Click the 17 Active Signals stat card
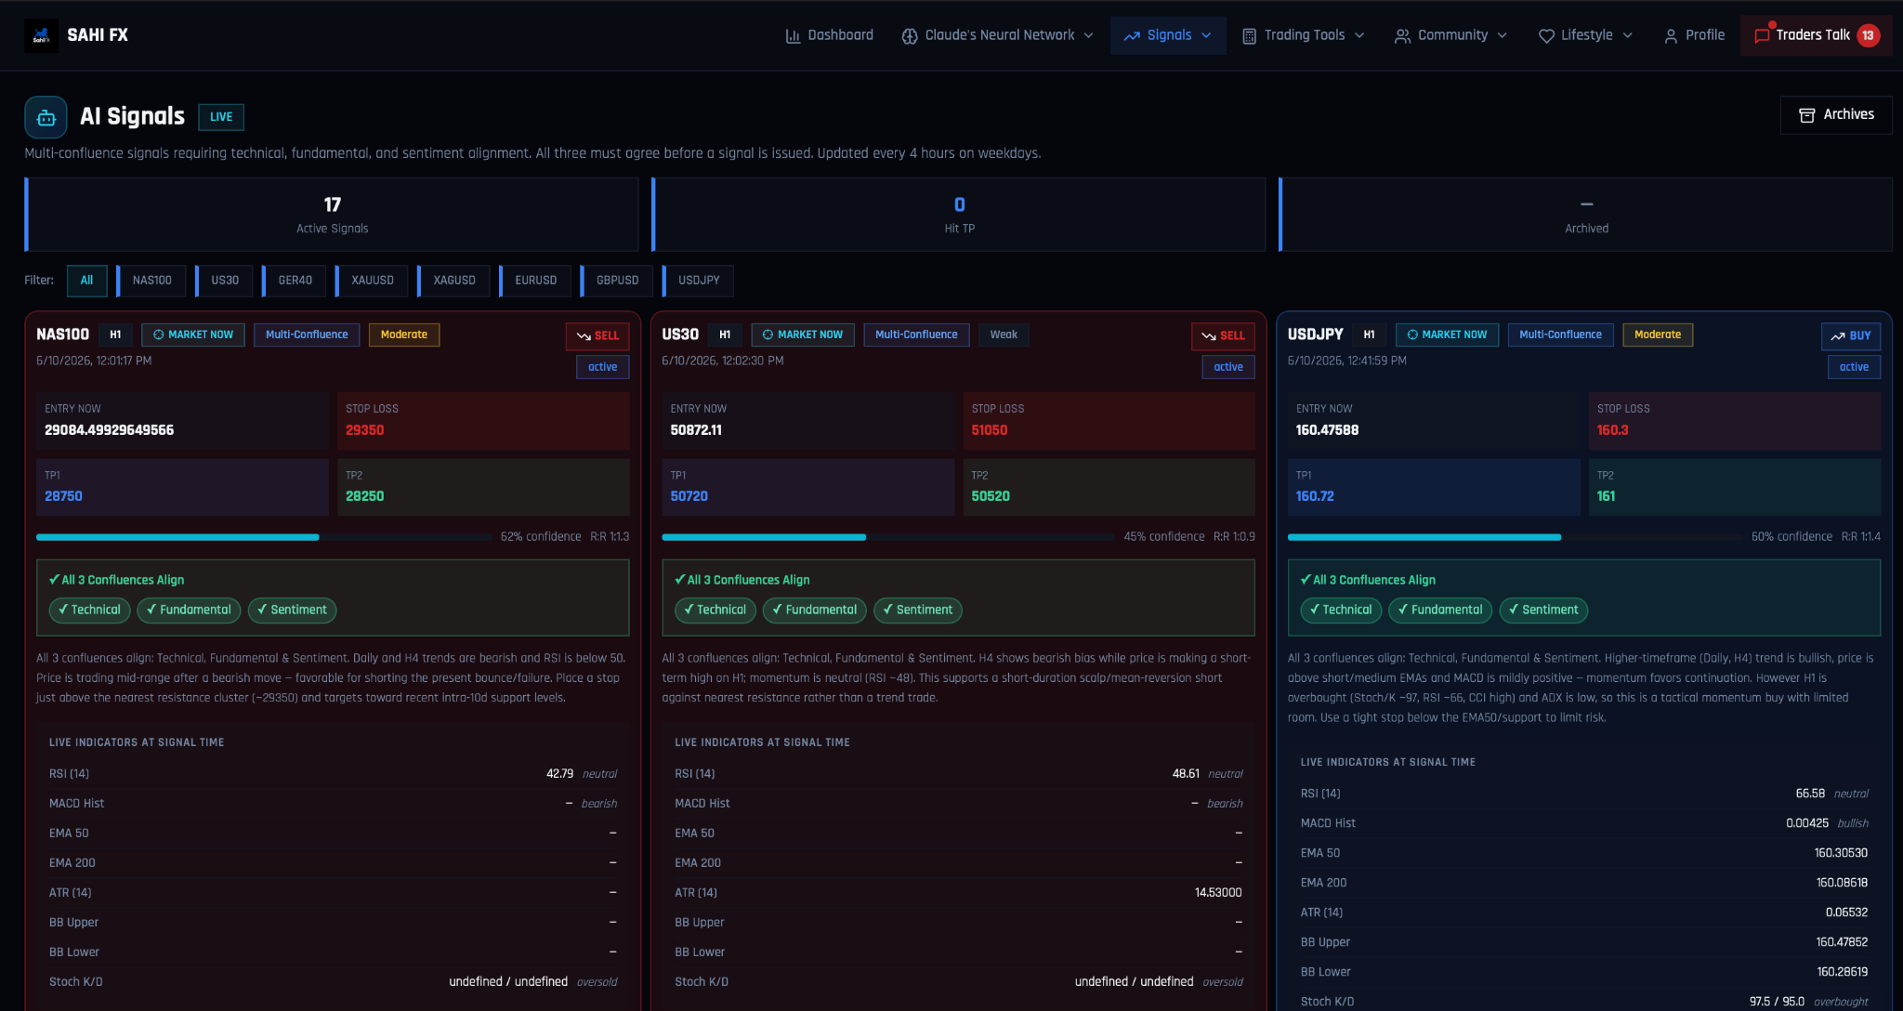1903x1011 pixels. point(332,215)
